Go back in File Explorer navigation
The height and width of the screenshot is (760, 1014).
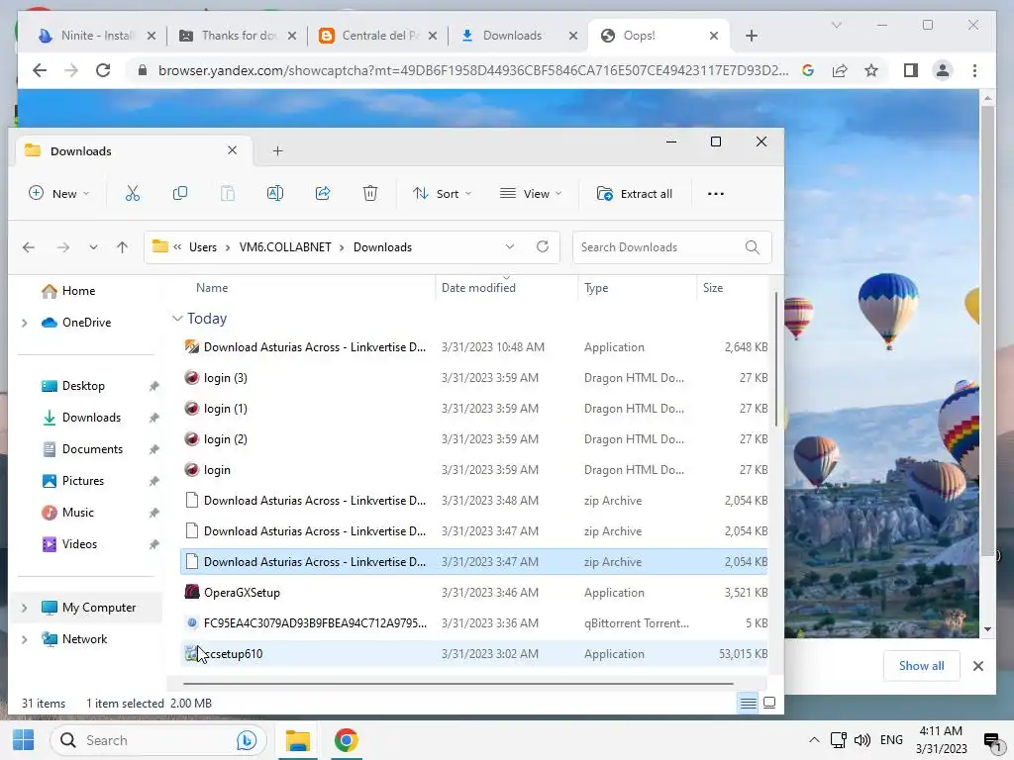click(x=29, y=246)
